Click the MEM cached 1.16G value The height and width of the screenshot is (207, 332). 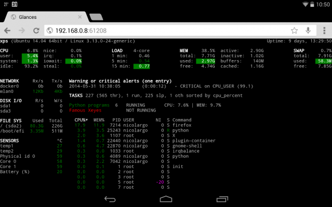coord(257,66)
